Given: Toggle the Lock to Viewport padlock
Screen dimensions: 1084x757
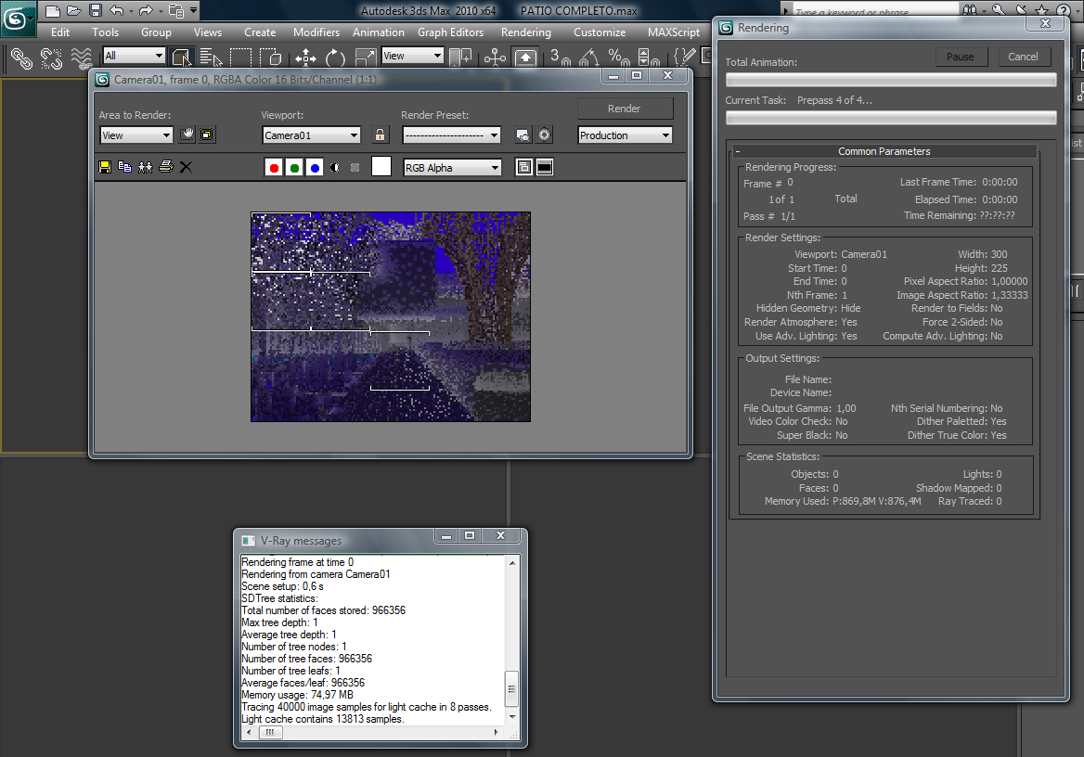Looking at the screenshot, I should (x=380, y=135).
